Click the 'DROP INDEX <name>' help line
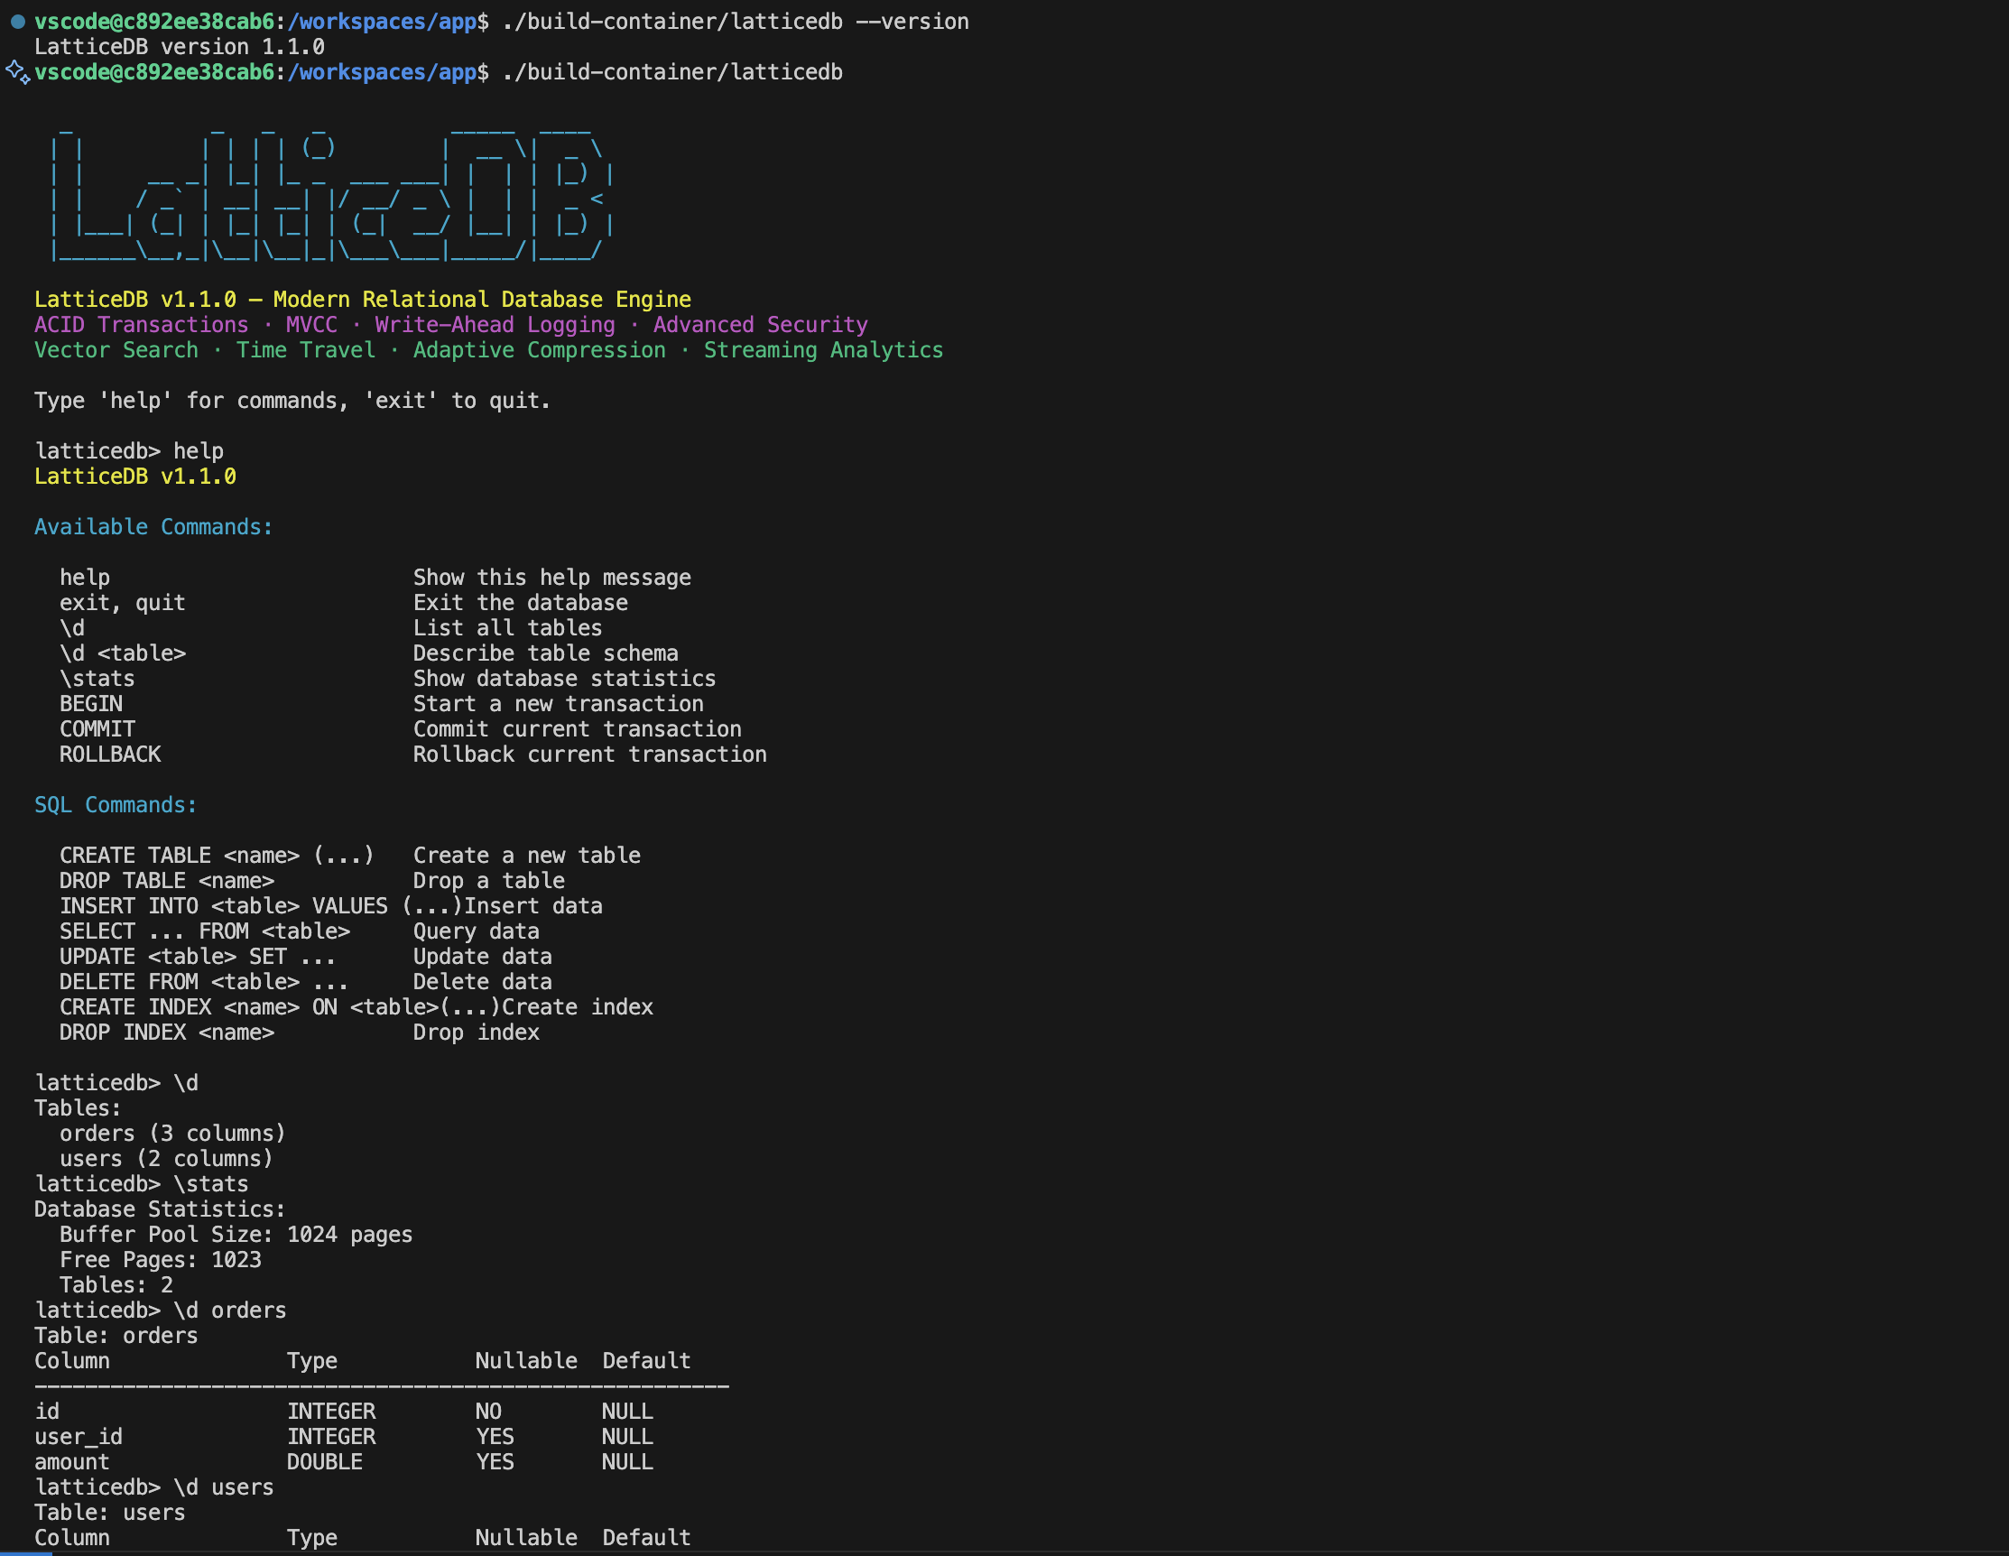 tap(168, 1032)
